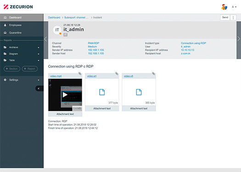This screenshot has width=241, height=172.
Task: Open the video.vtt file link
Action: [129, 76]
